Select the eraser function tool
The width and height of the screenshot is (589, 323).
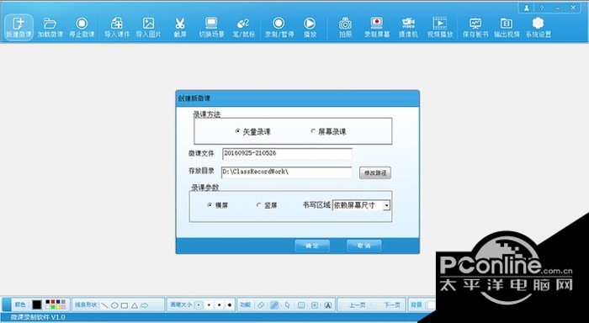click(261, 305)
